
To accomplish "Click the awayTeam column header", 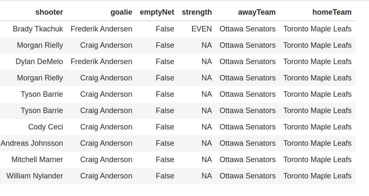I will [x=257, y=12].
